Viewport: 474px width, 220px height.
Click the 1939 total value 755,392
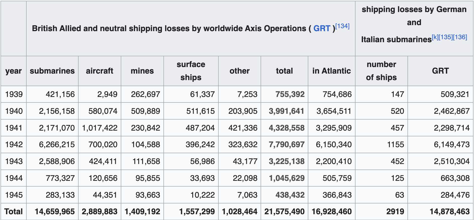coord(290,94)
